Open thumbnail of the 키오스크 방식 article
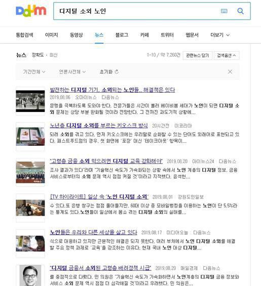The width and height of the screenshot is (261, 286). pyautogui.click(x=30, y=137)
